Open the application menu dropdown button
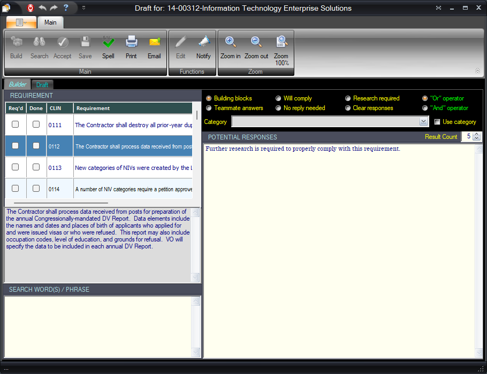The width and height of the screenshot is (487, 374). click(x=21, y=22)
